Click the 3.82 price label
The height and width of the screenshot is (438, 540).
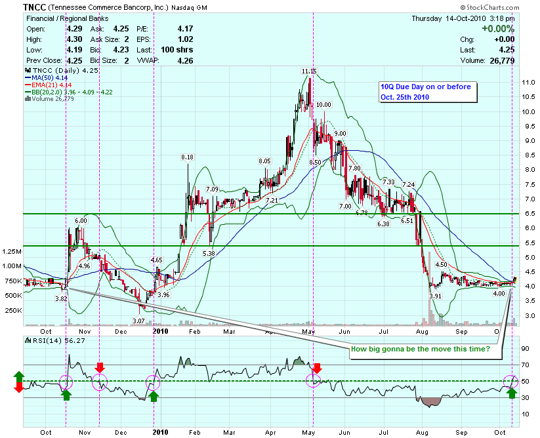[61, 298]
